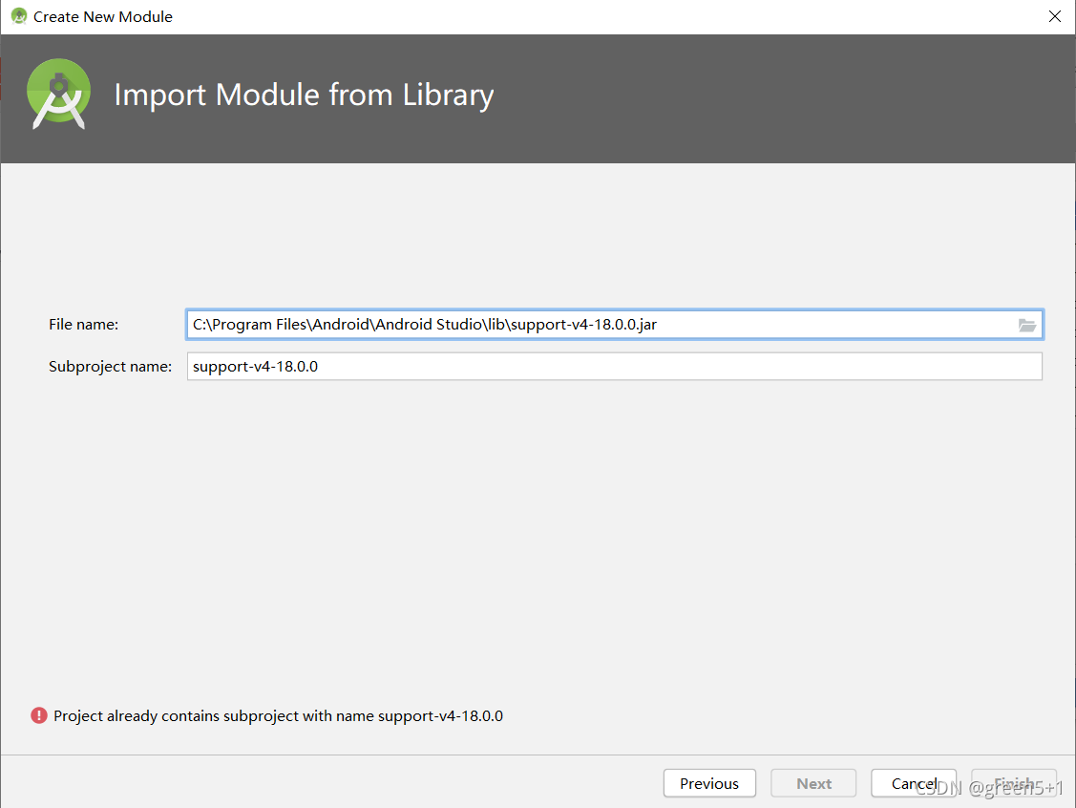The width and height of the screenshot is (1076, 808).
Task: Select the error text about existing subproject
Action: click(x=279, y=716)
